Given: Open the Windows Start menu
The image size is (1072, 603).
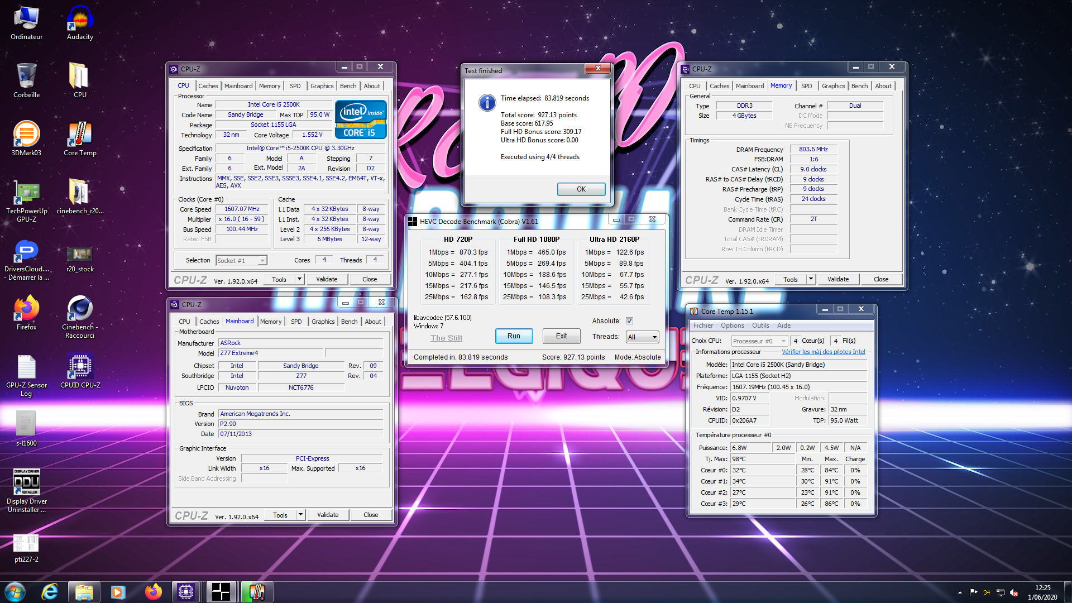Looking at the screenshot, I should click(x=15, y=592).
